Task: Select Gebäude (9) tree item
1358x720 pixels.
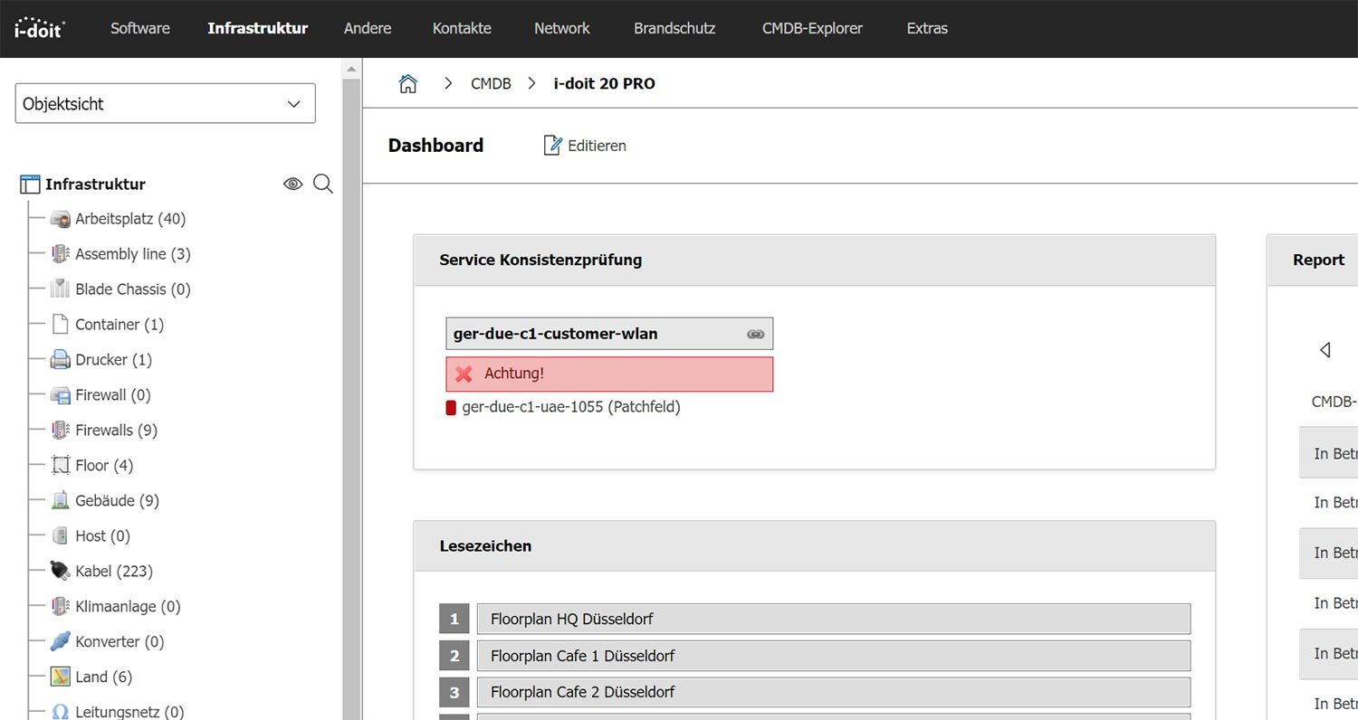Action: (x=118, y=501)
